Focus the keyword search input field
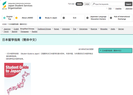The image size is (133, 95). (x=108, y=4)
